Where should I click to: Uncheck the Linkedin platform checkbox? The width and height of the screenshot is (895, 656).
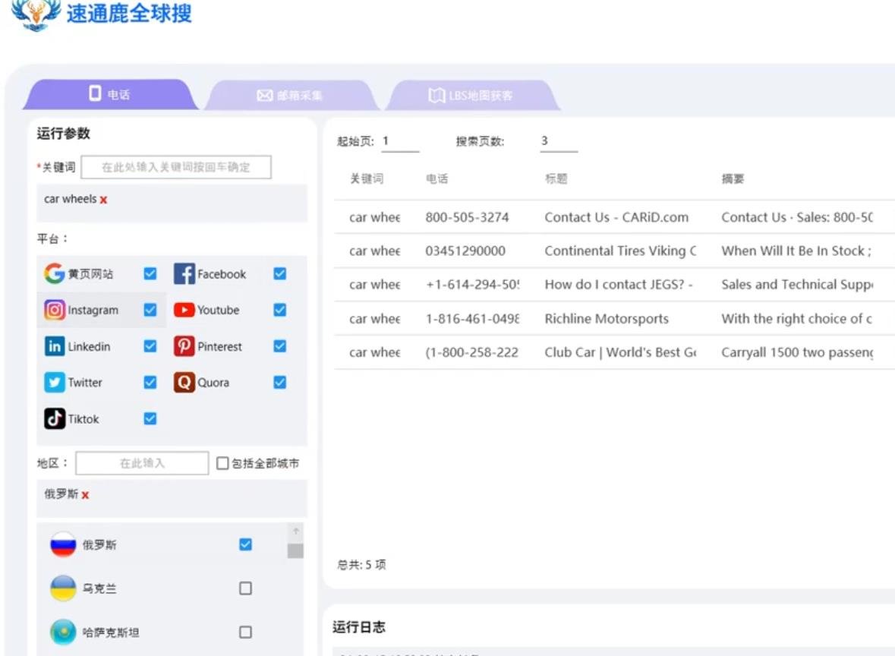pyautogui.click(x=150, y=346)
